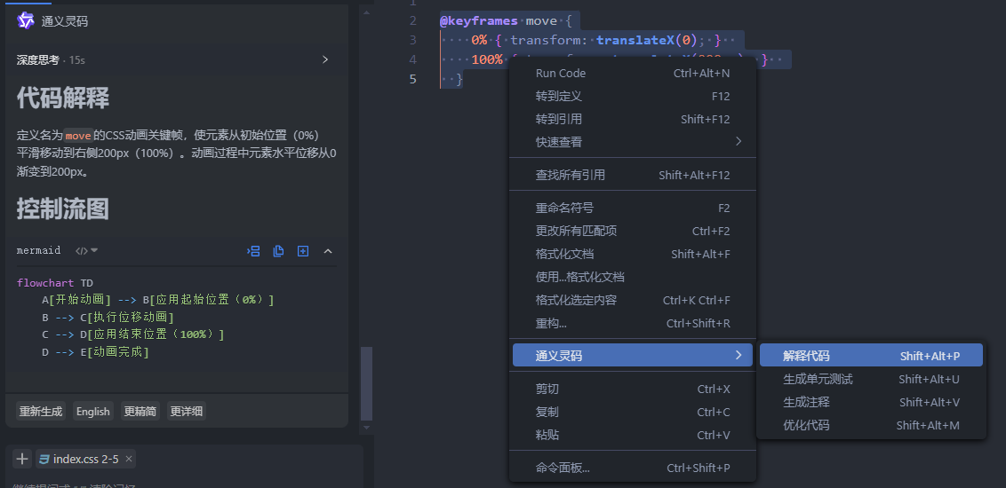Image resolution: width=1006 pixels, height=488 pixels.
Task: Select 转到引用 menu entry
Action: pyautogui.click(x=633, y=119)
